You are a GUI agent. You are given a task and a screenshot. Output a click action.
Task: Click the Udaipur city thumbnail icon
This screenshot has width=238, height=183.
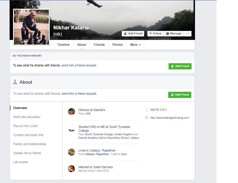click(71, 152)
